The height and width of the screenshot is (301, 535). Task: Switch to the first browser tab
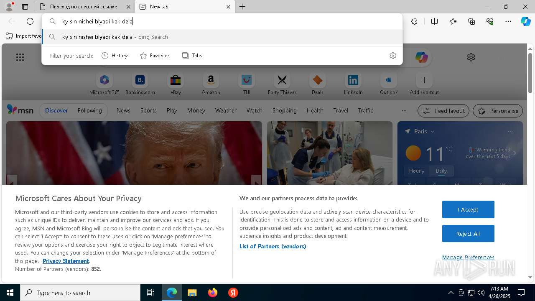pos(84,7)
